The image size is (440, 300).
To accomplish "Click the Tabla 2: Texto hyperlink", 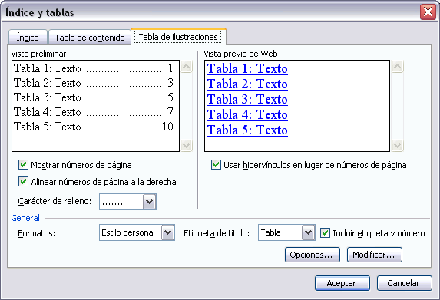I will [x=247, y=84].
